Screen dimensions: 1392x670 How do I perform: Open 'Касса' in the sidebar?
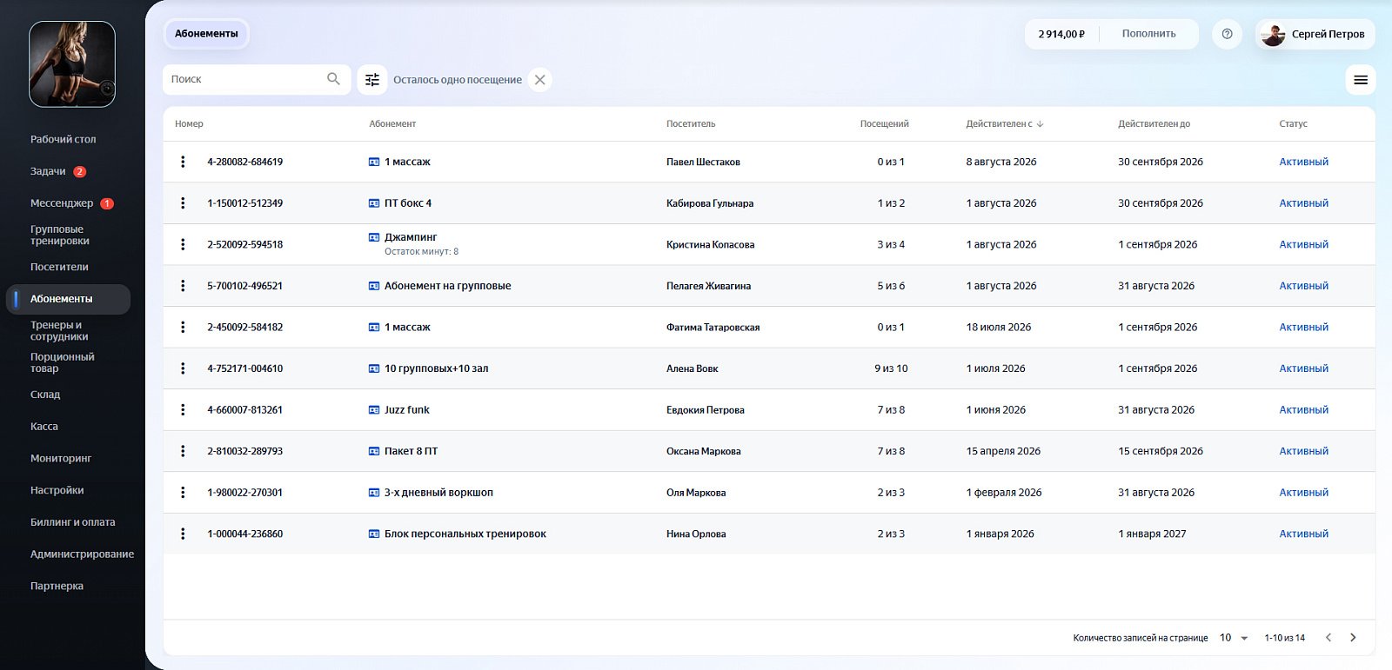(x=44, y=427)
